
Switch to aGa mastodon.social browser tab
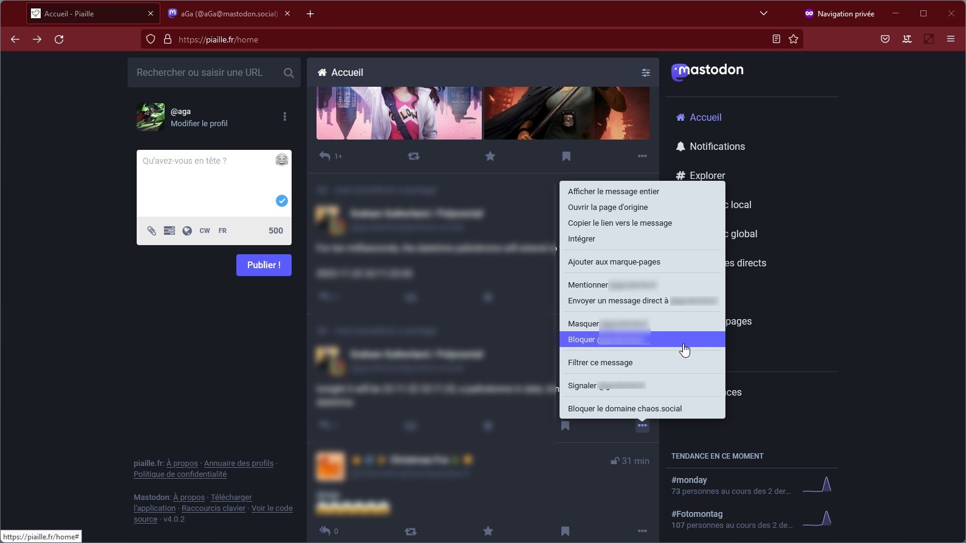coord(228,13)
